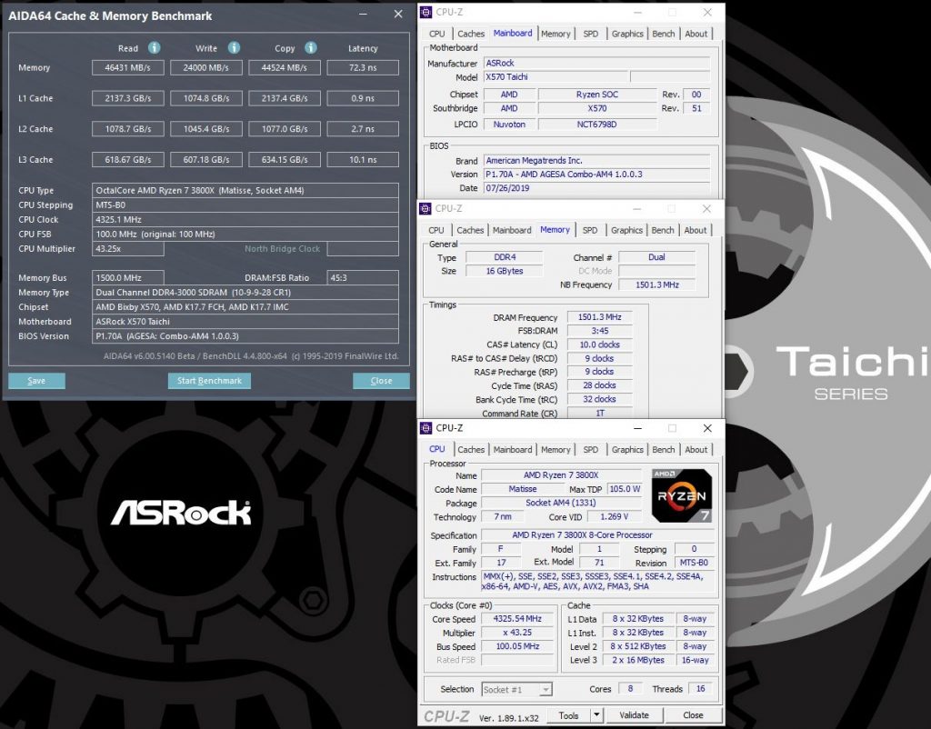Screen dimensions: 931x729
Task: Click the AIDA64 Motherboard ASRock X570 Taichi field
Action: pyautogui.click(x=245, y=322)
